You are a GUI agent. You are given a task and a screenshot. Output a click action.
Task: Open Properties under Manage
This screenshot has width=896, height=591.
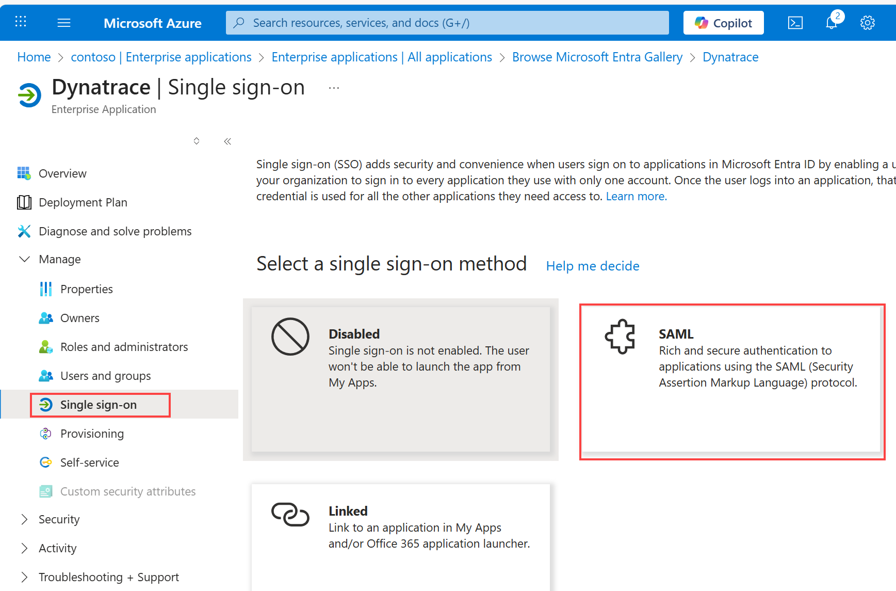tap(86, 289)
